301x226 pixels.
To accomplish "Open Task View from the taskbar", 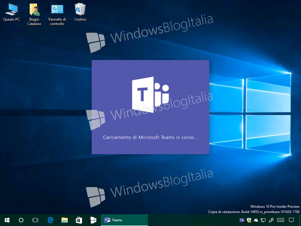I will tap(35, 220).
